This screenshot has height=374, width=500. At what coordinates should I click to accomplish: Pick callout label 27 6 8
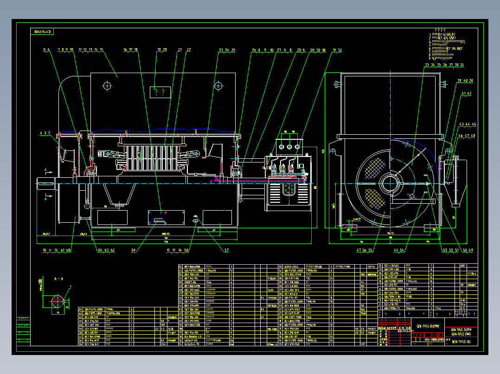[x=284, y=50]
